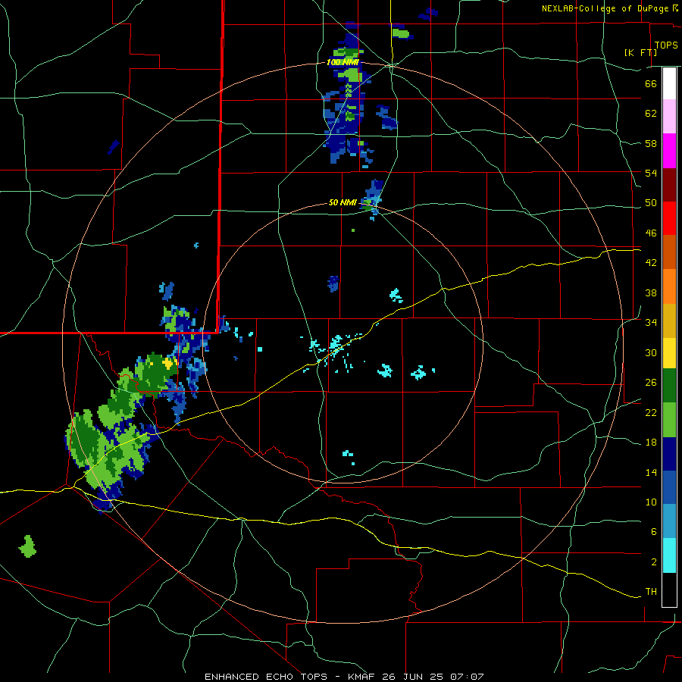The height and width of the screenshot is (682, 682).
Task: Click the cyan legend swatch
Action: pyautogui.click(x=669, y=555)
